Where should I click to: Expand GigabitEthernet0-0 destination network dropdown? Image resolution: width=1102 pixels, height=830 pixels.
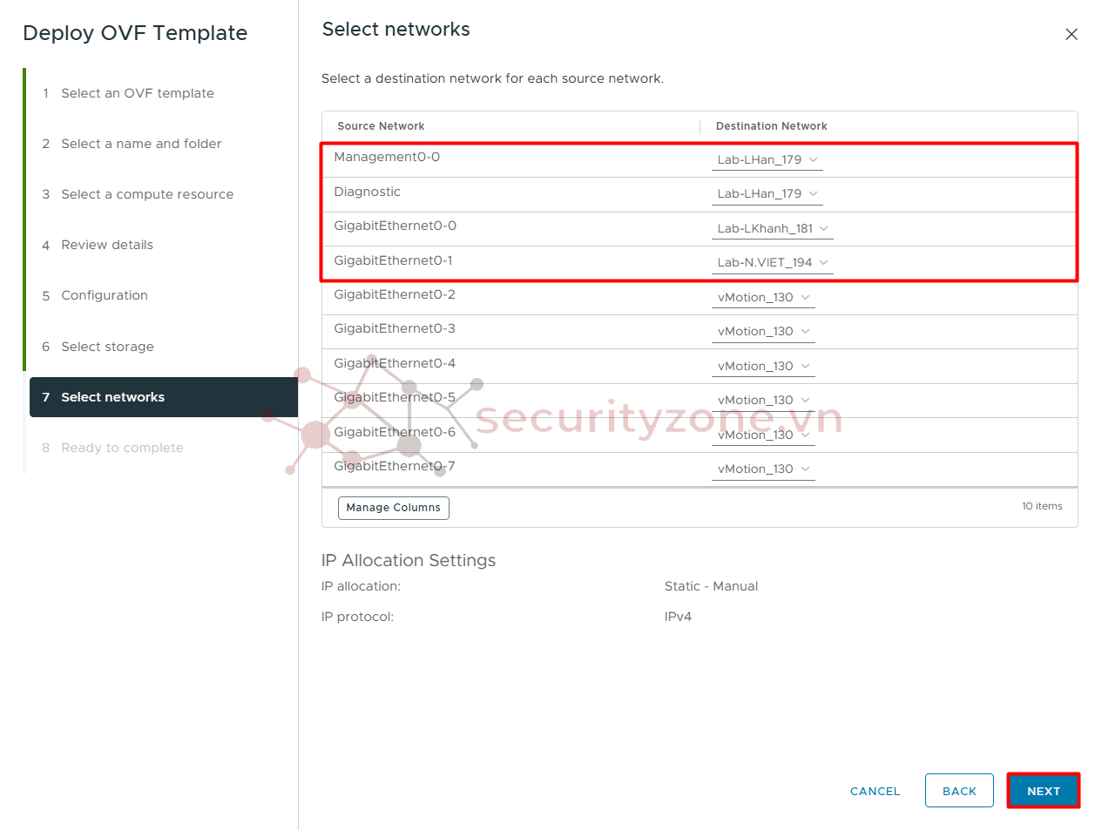click(x=773, y=228)
